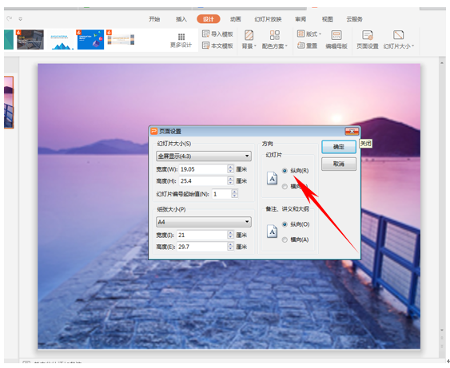The height and width of the screenshot is (368, 450).
Task: Select notes 纵向(O) portrait radio
Action: point(285,224)
